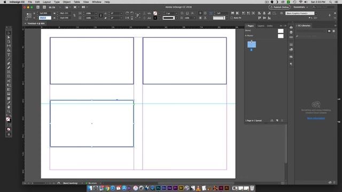Click the rotate 90° clockwise icon
Screen dimensions: 342x192
pyautogui.click(x=127, y=13)
